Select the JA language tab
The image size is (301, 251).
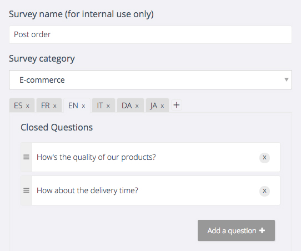(x=154, y=106)
